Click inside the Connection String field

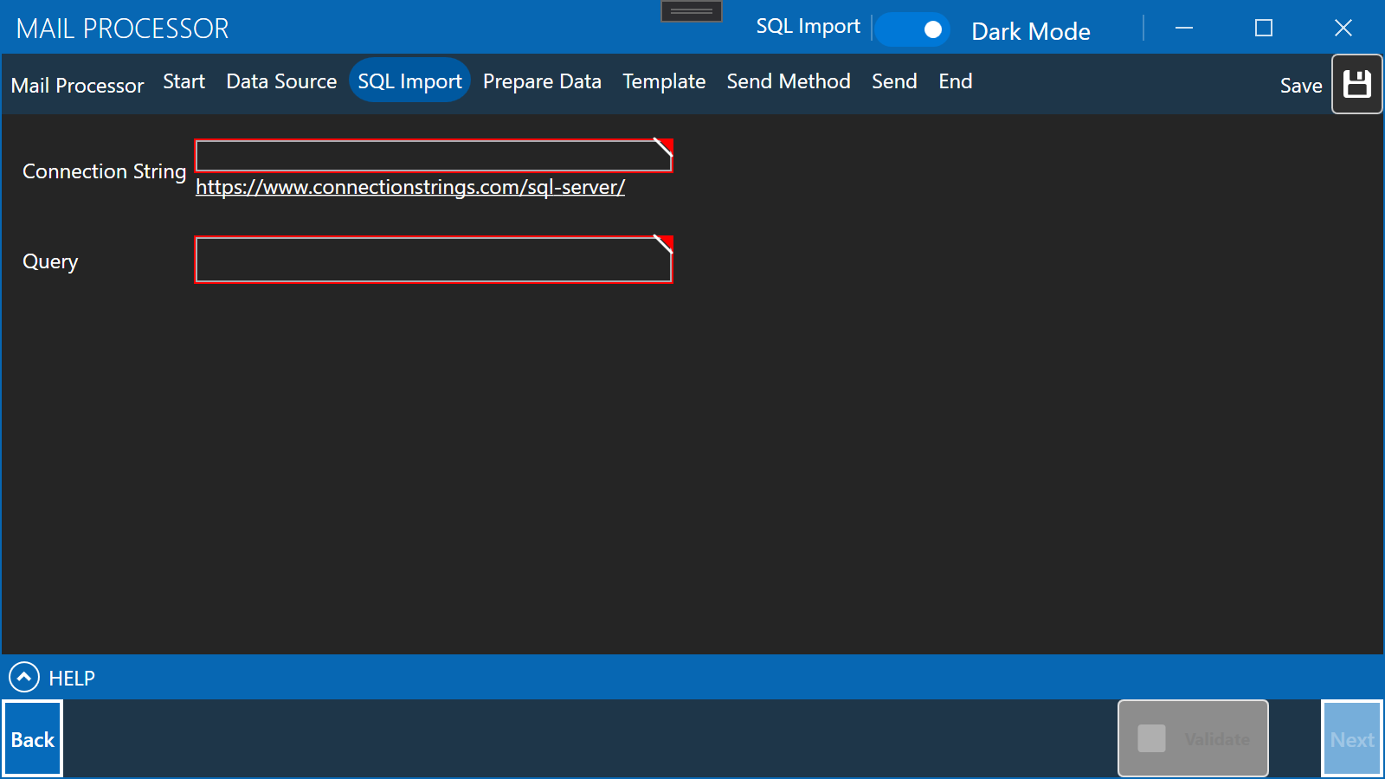click(x=433, y=156)
